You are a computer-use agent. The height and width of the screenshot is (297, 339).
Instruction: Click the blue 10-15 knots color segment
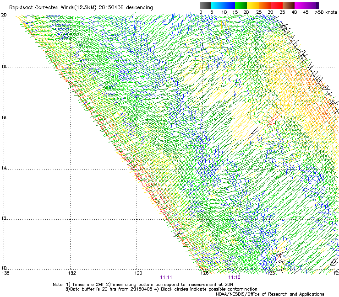(x=229, y=5)
